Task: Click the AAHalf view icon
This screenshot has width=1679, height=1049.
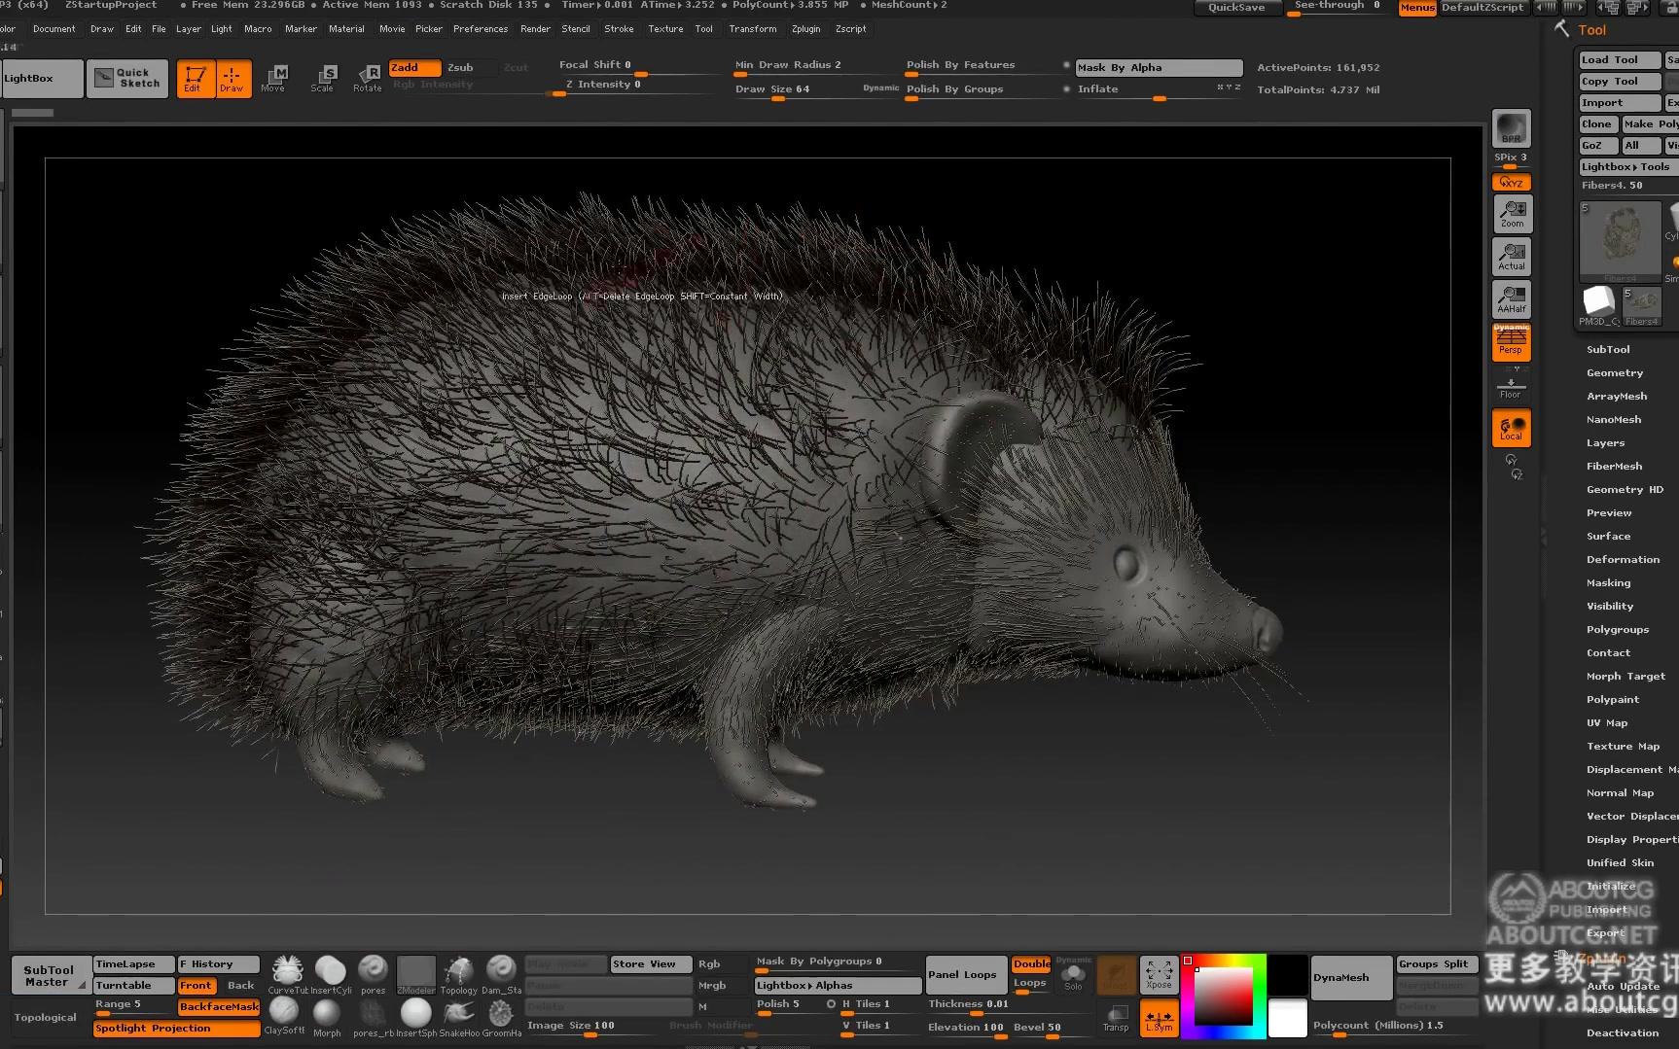Action: 1511,298
